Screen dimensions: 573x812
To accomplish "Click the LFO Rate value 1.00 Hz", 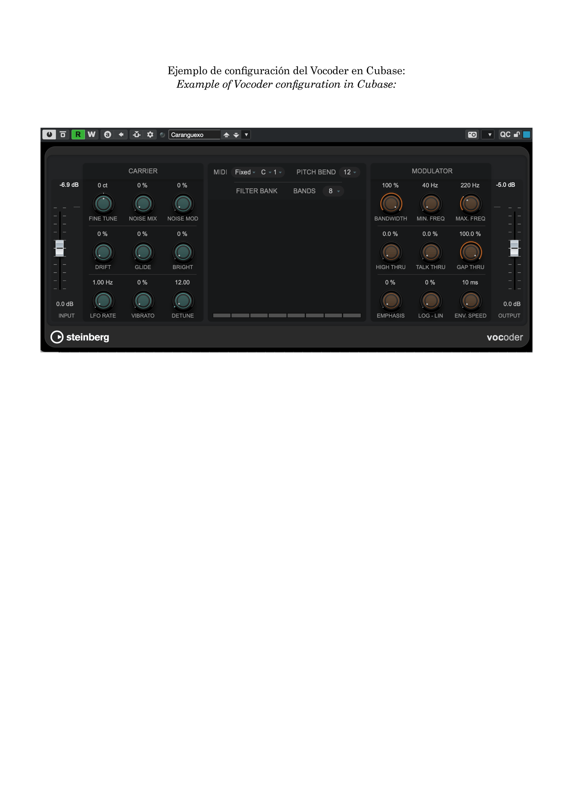I will [102, 282].
